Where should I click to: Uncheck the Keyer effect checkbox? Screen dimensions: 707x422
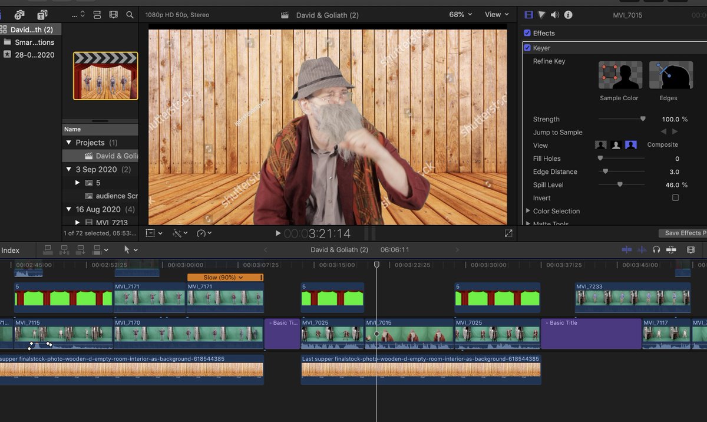pos(527,48)
